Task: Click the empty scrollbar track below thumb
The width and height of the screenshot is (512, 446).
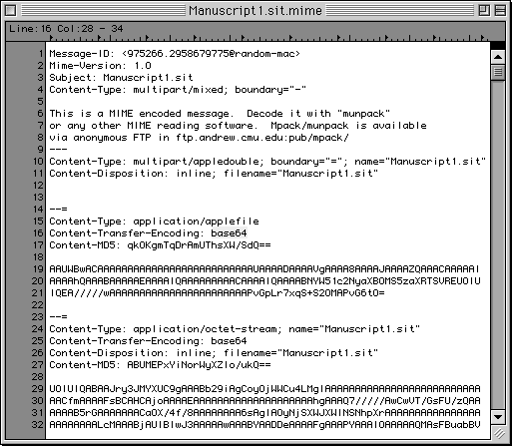Action: coord(498,244)
